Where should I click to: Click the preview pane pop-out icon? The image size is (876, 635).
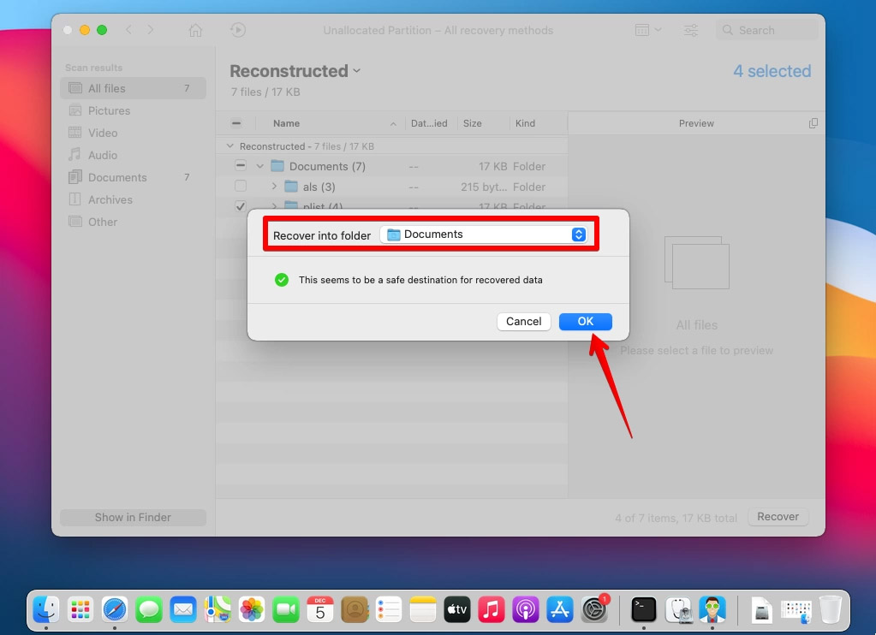click(x=813, y=123)
